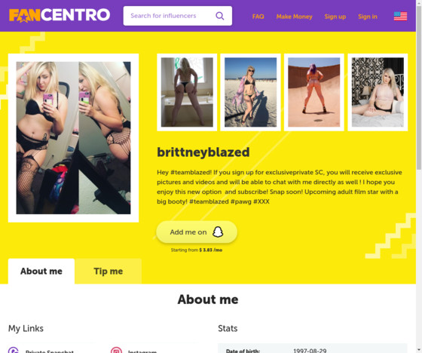Open the red wall thumbnail photo

click(314, 92)
